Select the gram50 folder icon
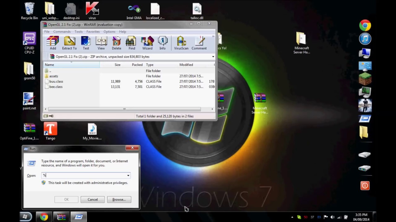 coord(29,71)
